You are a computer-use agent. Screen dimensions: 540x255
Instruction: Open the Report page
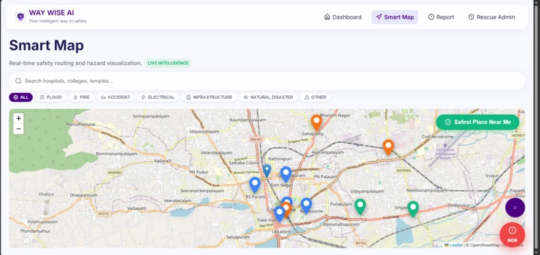click(x=441, y=17)
